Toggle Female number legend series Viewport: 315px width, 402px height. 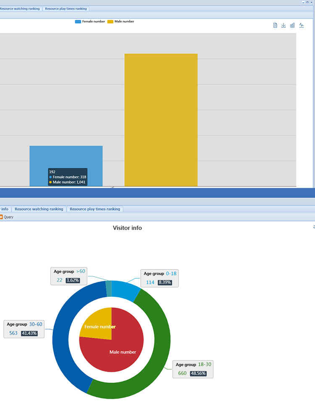click(x=90, y=21)
